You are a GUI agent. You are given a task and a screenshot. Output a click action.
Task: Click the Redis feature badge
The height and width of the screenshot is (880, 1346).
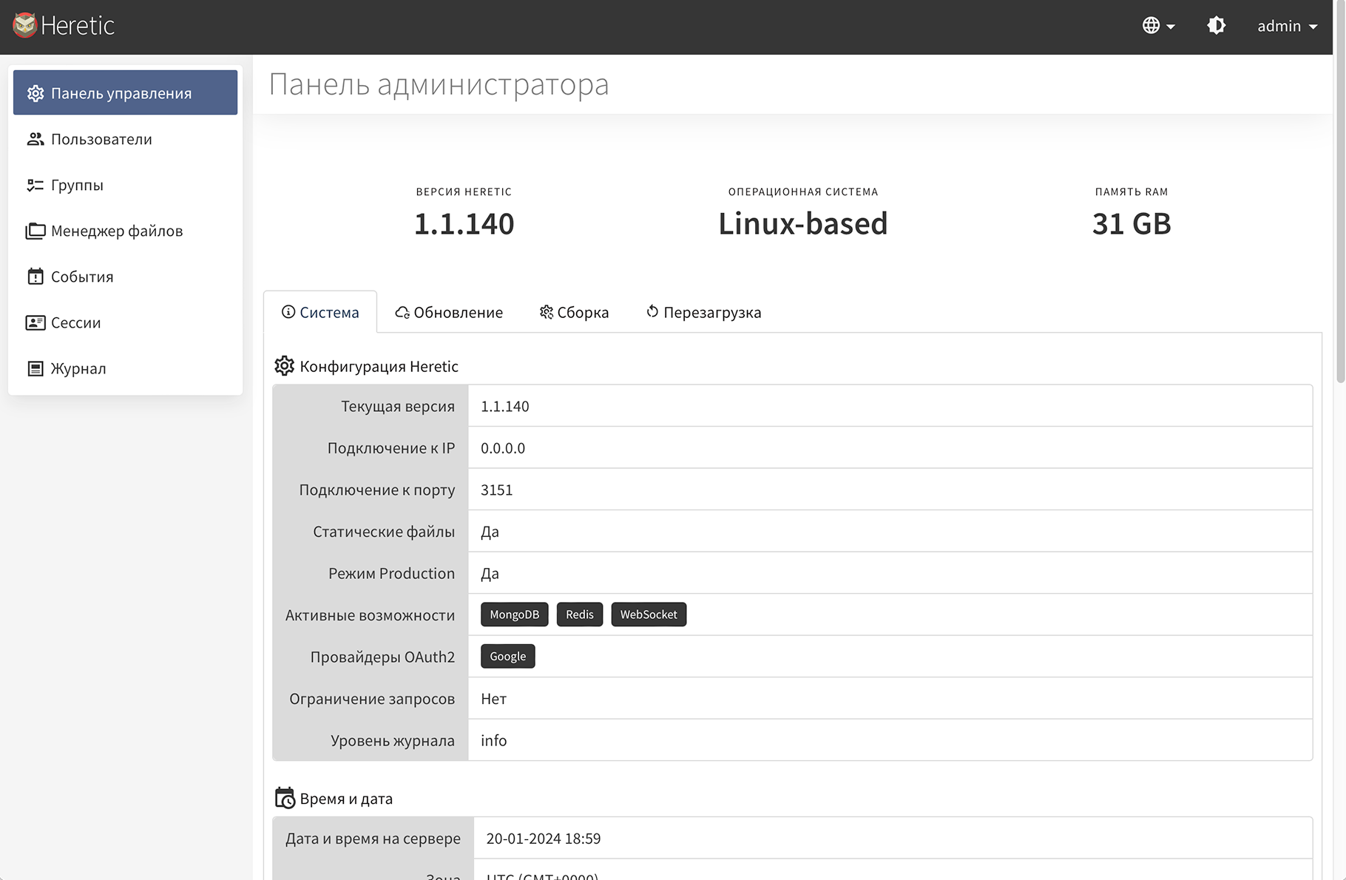(580, 615)
